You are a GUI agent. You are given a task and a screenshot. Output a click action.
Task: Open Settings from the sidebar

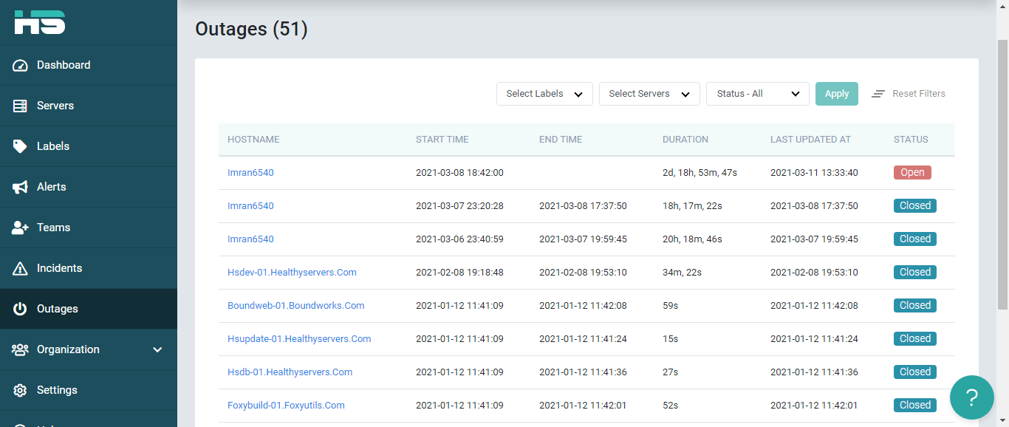click(x=89, y=390)
